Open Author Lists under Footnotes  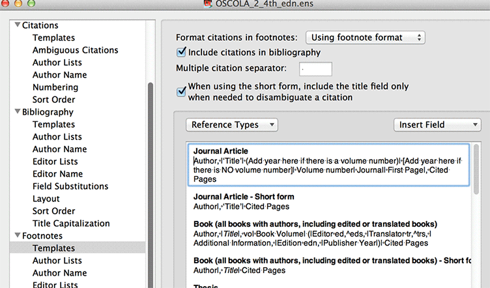pos(57,261)
